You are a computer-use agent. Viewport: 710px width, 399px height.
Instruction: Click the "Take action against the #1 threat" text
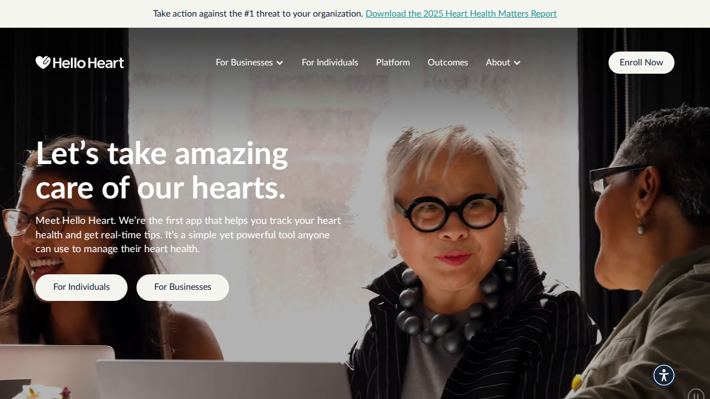pyautogui.click(x=258, y=13)
